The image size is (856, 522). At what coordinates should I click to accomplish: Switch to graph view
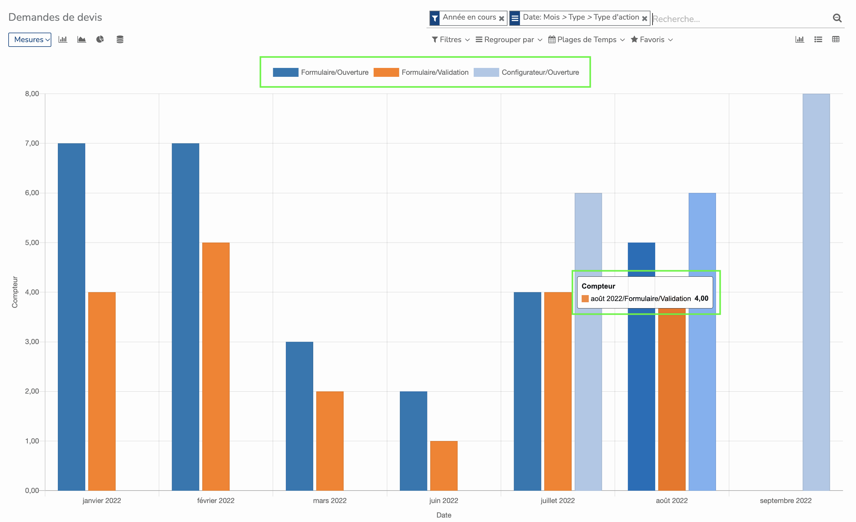tap(799, 39)
